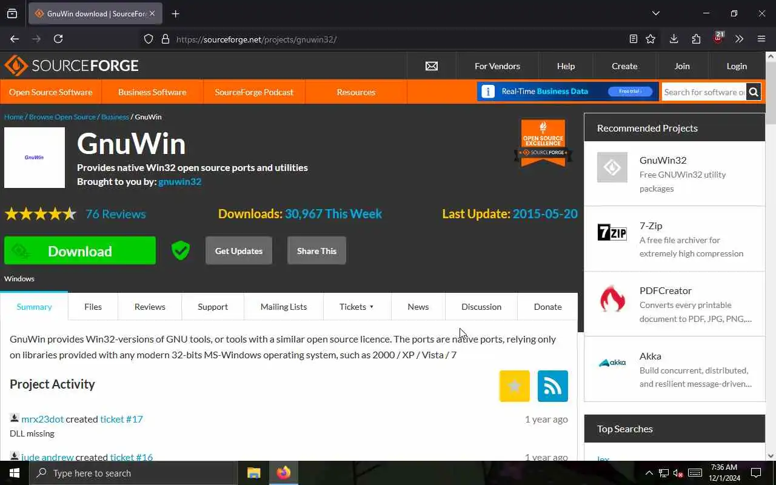
Task: Click the Akka logo icon
Action: tap(612, 363)
